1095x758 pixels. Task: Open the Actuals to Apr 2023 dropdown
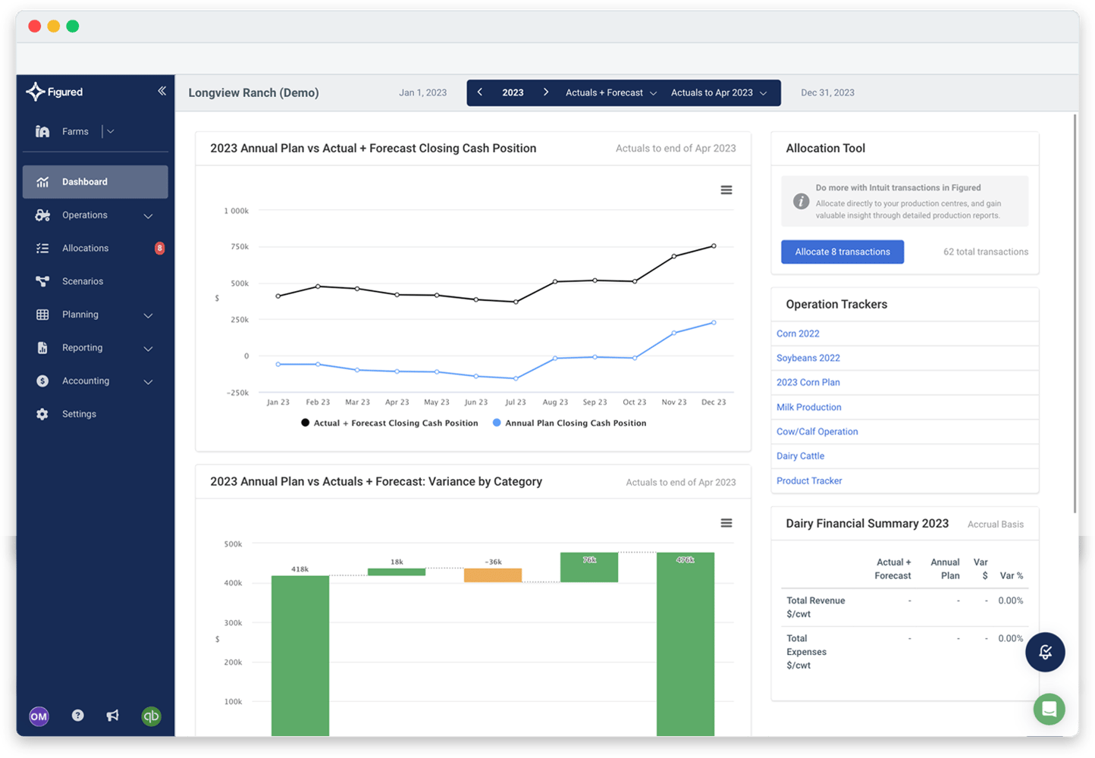(718, 92)
